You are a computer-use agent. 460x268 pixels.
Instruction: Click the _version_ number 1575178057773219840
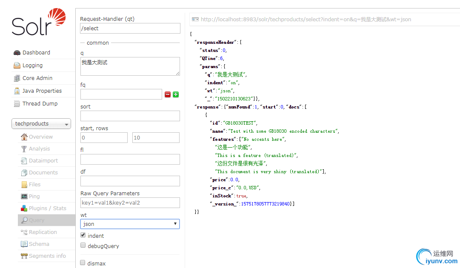click(265, 204)
